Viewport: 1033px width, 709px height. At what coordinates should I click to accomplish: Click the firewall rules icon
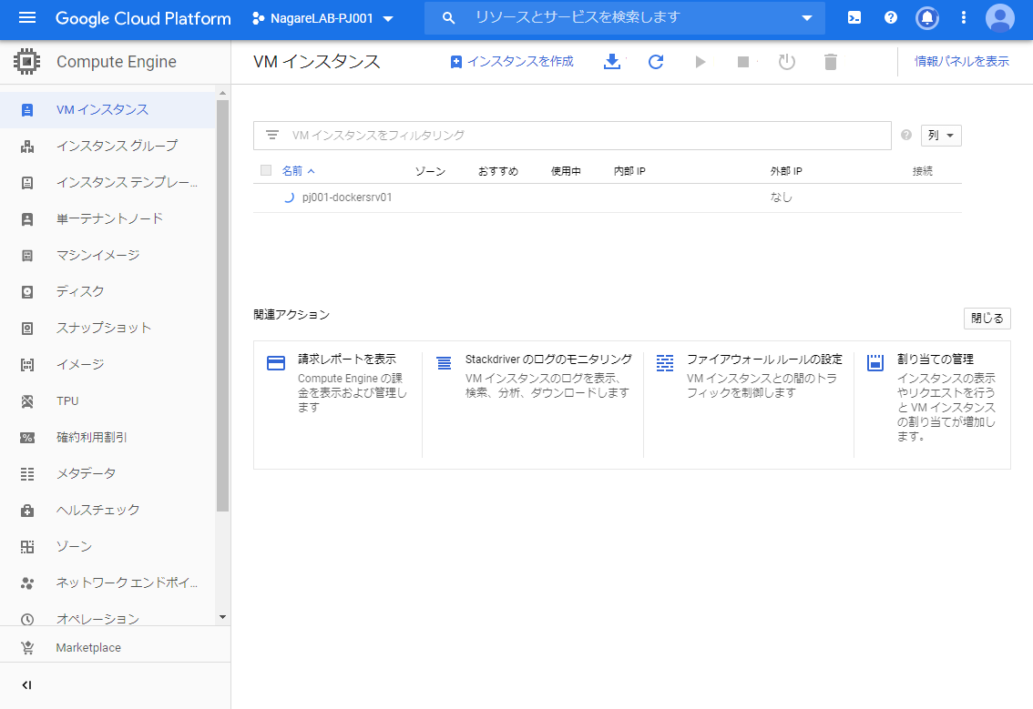pyautogui.click(x=665, y=363)
